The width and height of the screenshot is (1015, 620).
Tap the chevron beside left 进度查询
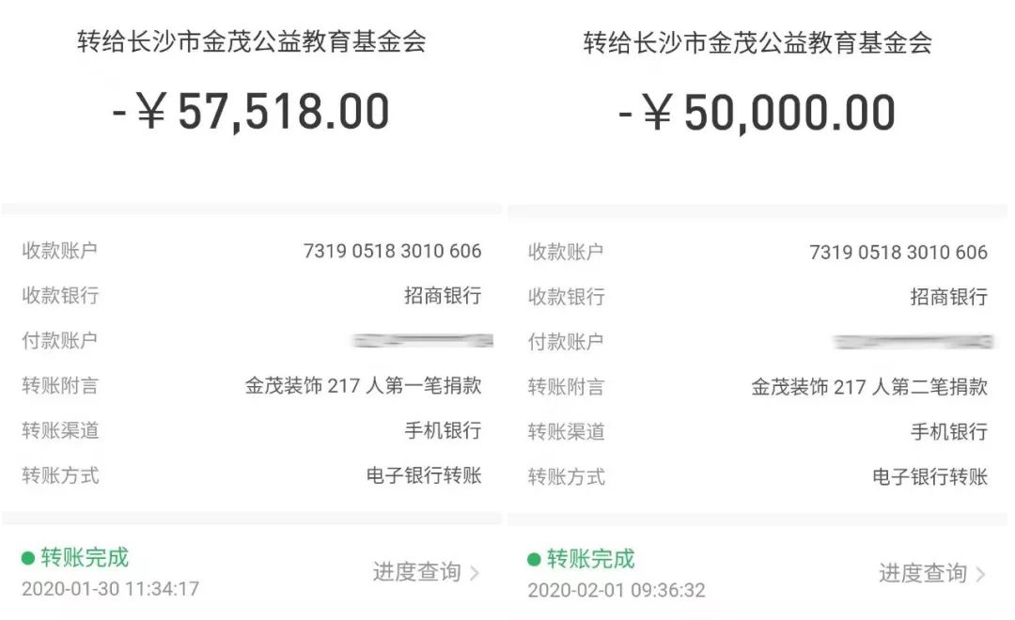475,573
